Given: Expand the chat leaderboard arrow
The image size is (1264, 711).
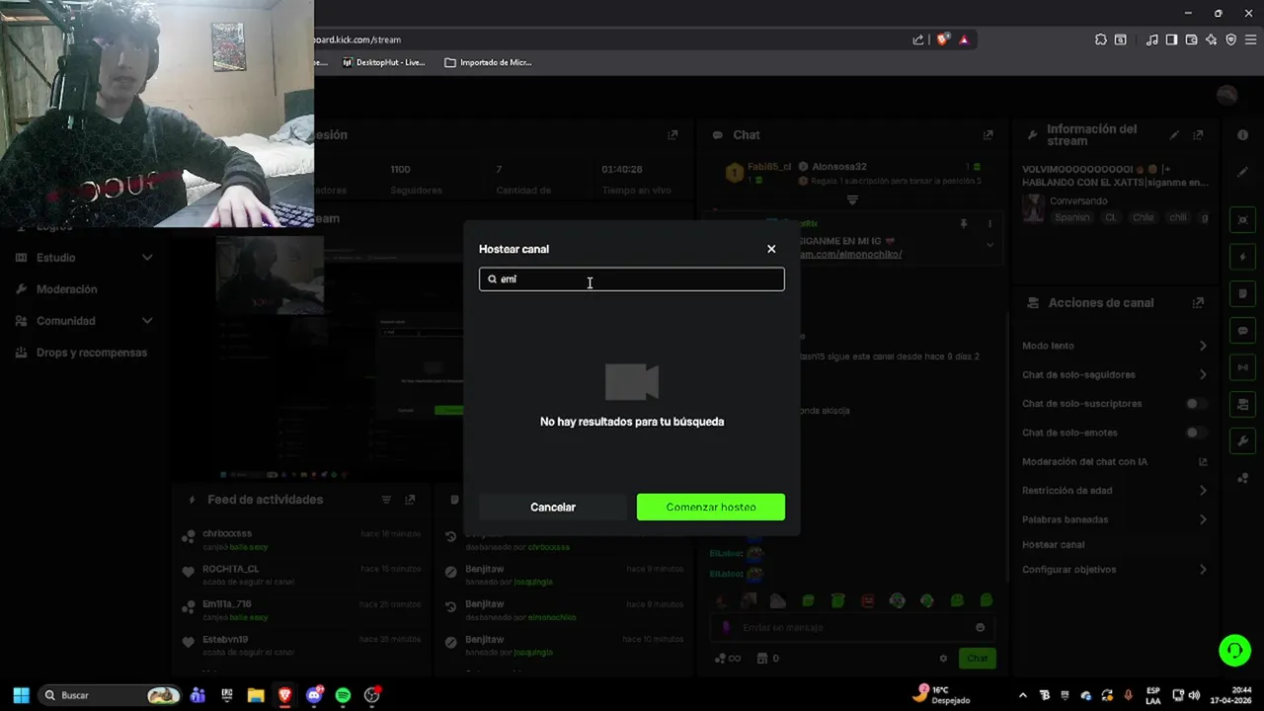Looking at the screenshot, I should coord(852,199).
